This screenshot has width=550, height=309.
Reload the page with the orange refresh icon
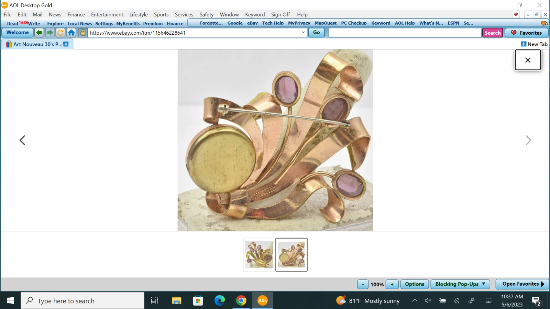tap(60, 33)
